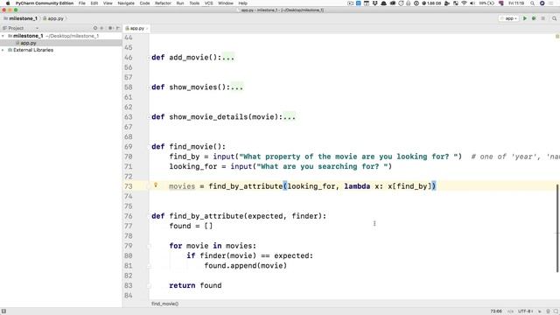Click the editor vertical scrollbar thumb

[x=557, y=228]
